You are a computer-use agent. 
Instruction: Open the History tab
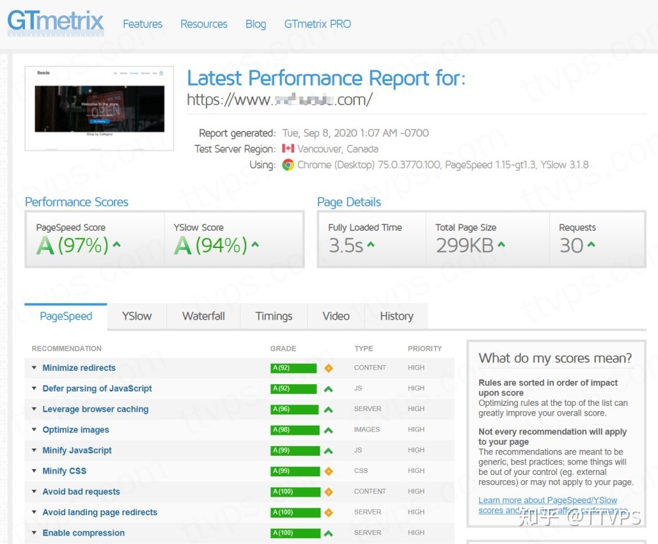pos(396,316)
